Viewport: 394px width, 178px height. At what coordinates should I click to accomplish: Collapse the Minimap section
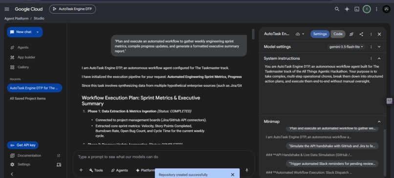coord(379,121)
